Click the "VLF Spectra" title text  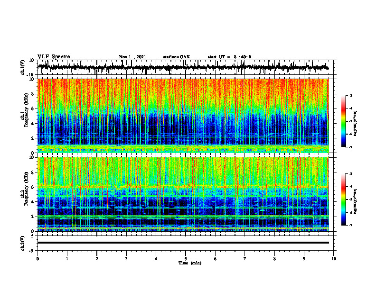point(54,57)
